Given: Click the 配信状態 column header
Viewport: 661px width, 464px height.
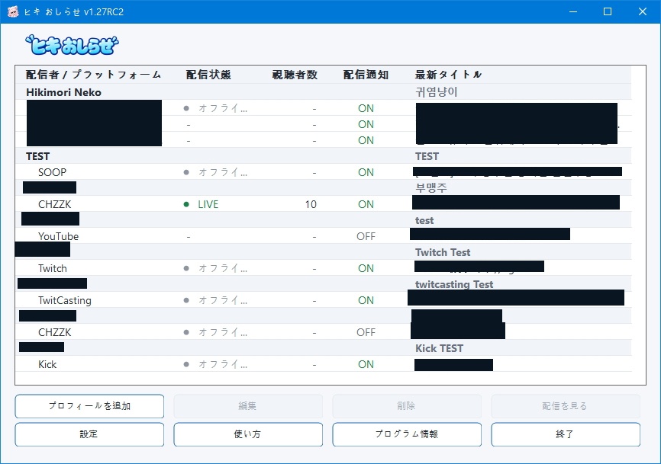Looking at the screenshot, I should click(x=208, y=75).
